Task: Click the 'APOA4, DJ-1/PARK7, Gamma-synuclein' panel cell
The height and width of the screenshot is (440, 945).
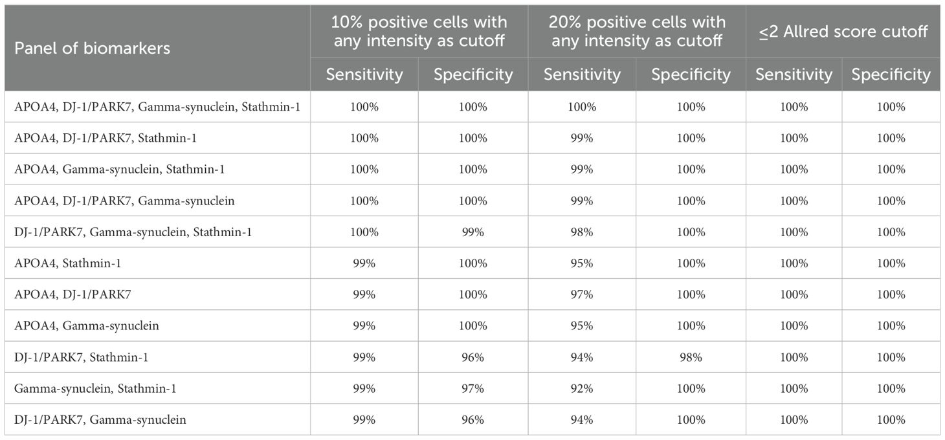Action: click(124, 201)
